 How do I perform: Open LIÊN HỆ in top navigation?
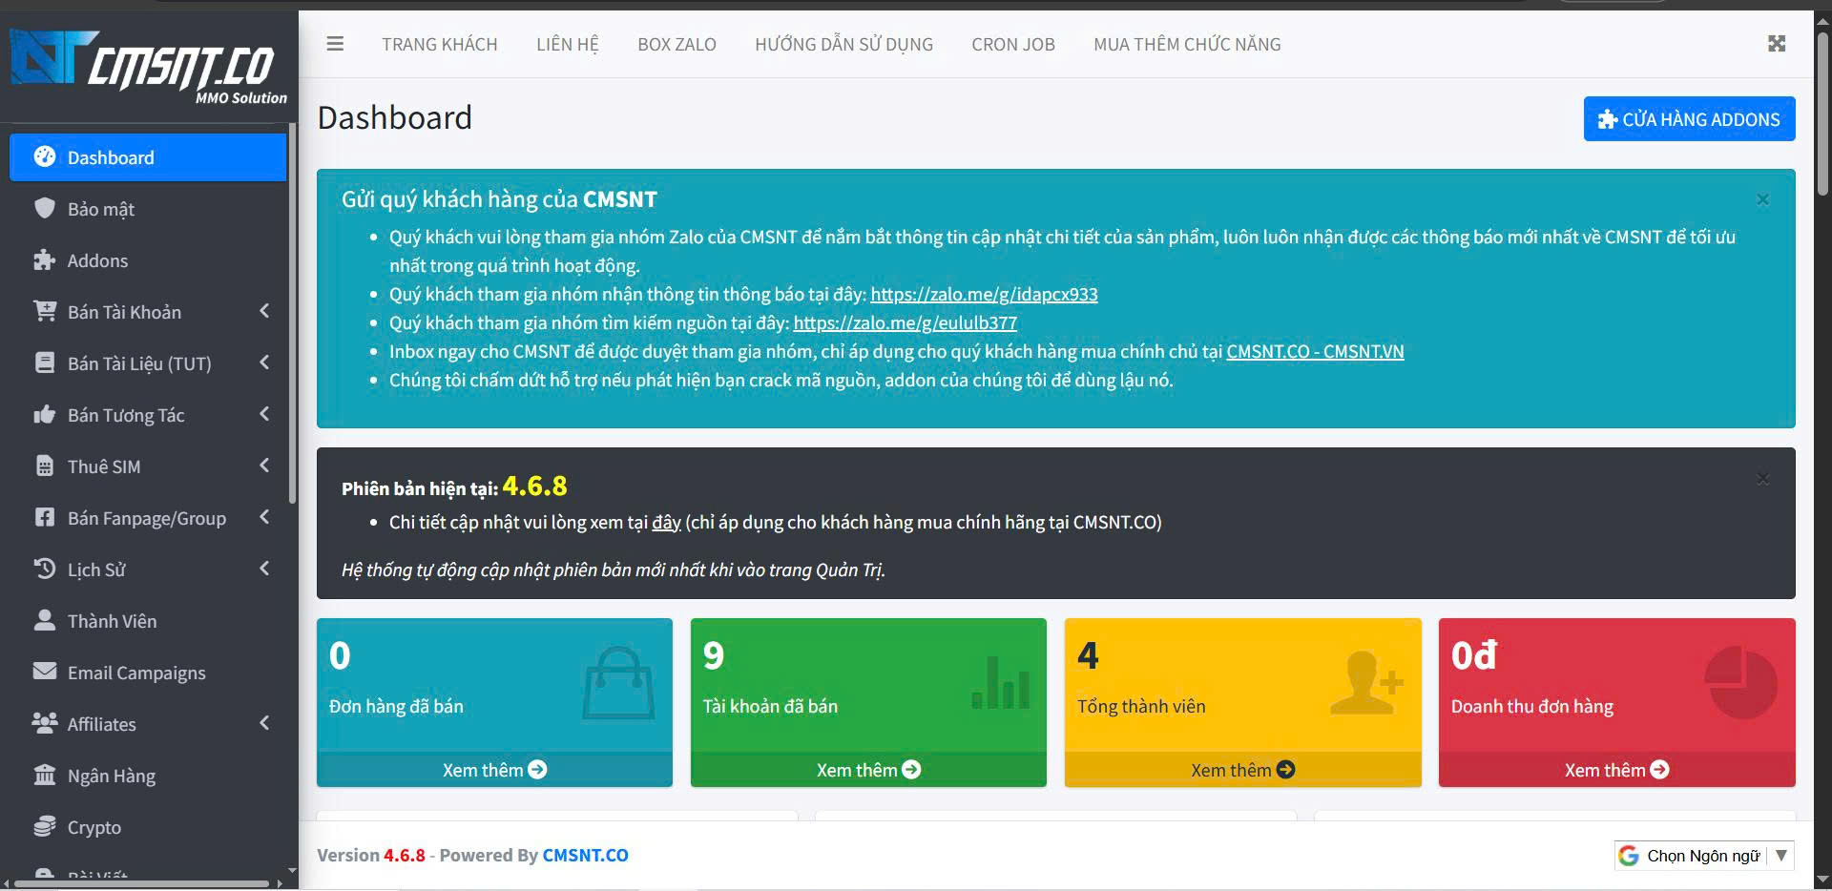click(568, 44)
